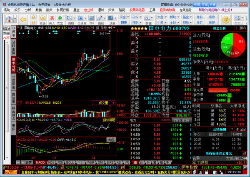This screenshot has width=250, height=177.
Task: Click the bell alert icon in status bar
Action: [x=200, y=172]
